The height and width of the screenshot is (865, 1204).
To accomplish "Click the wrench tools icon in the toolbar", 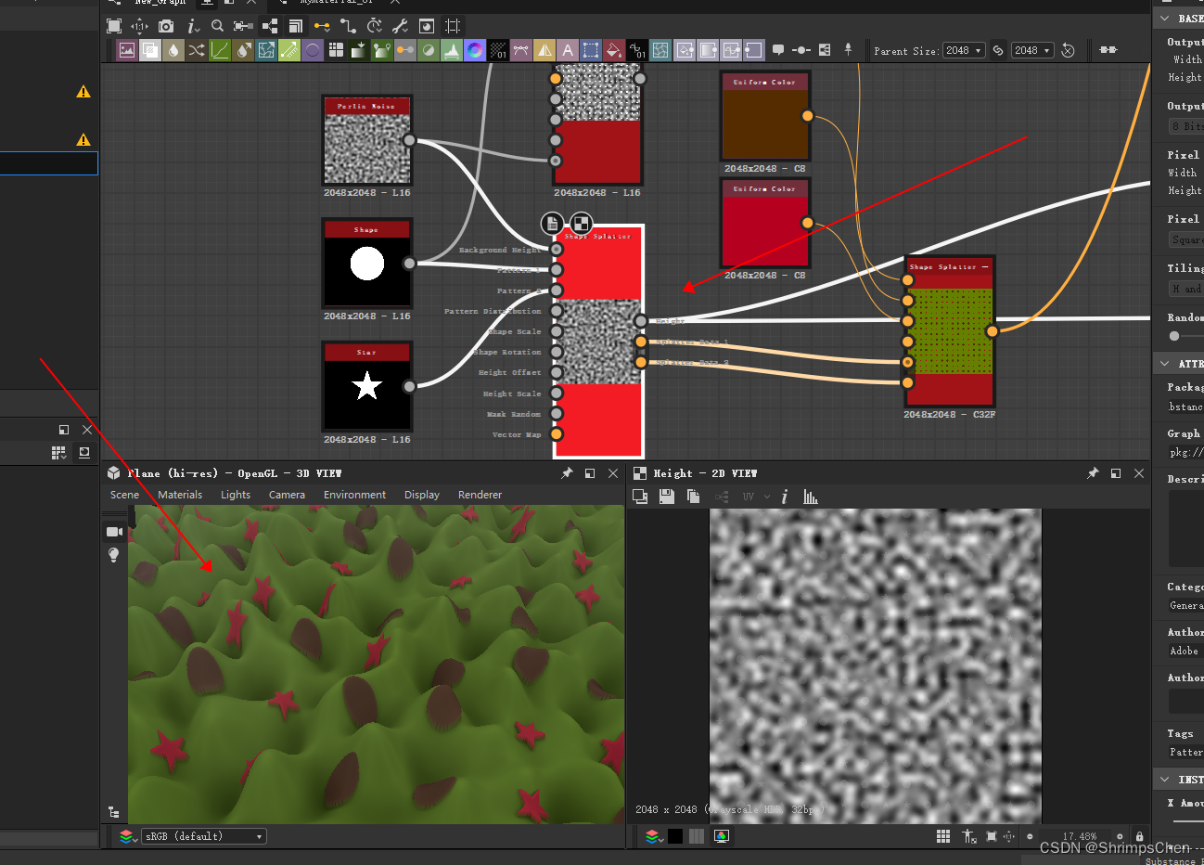I will [x=401, y=26].
